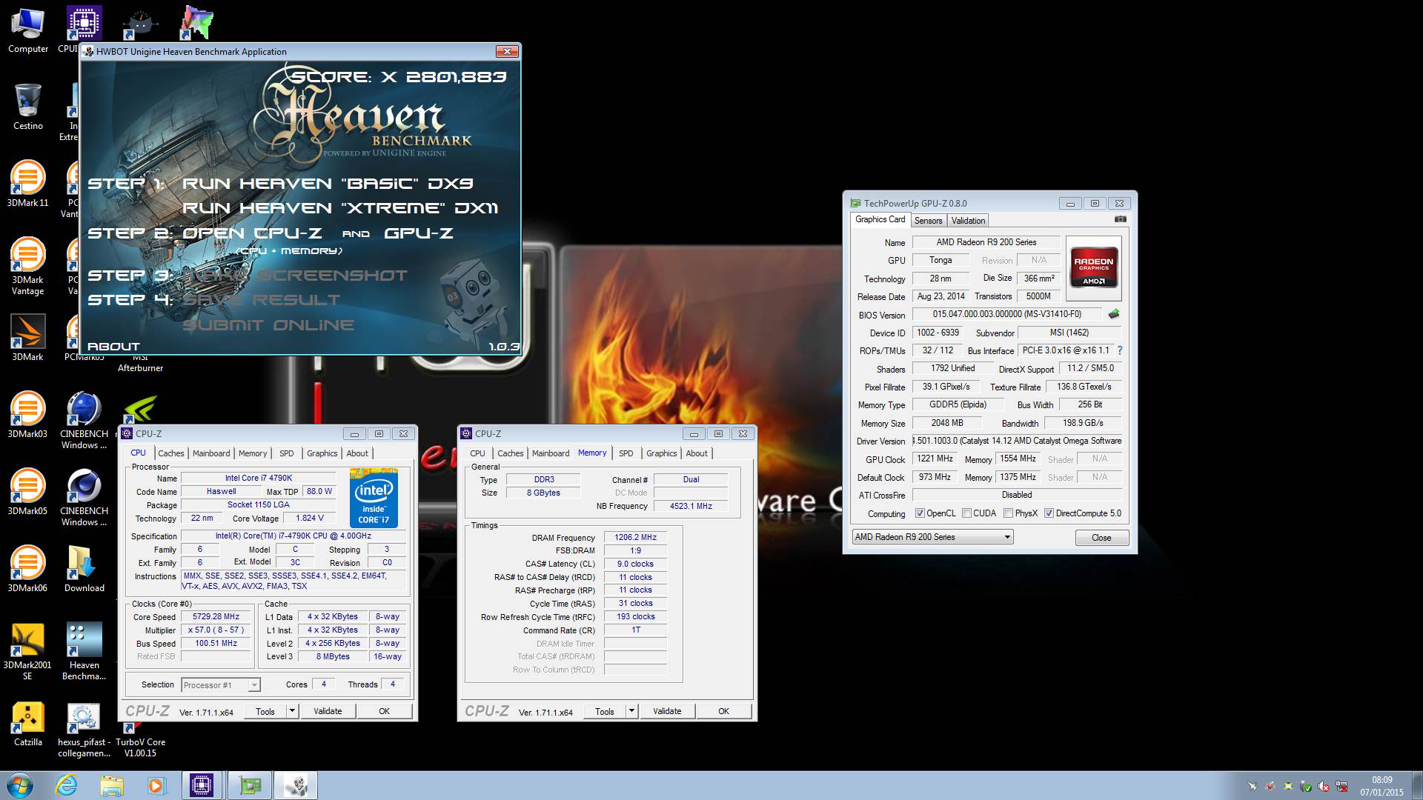
Task: Toggle the CUDA checkbox in GPU-Z
Action: [x=966, y=513]
